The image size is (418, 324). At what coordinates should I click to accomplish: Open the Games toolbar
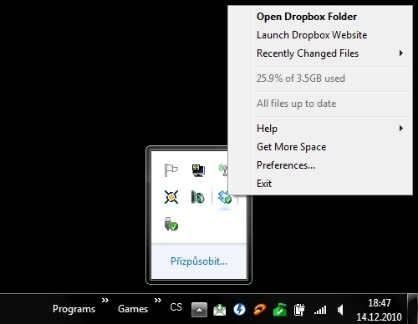(x=133, y=309)
